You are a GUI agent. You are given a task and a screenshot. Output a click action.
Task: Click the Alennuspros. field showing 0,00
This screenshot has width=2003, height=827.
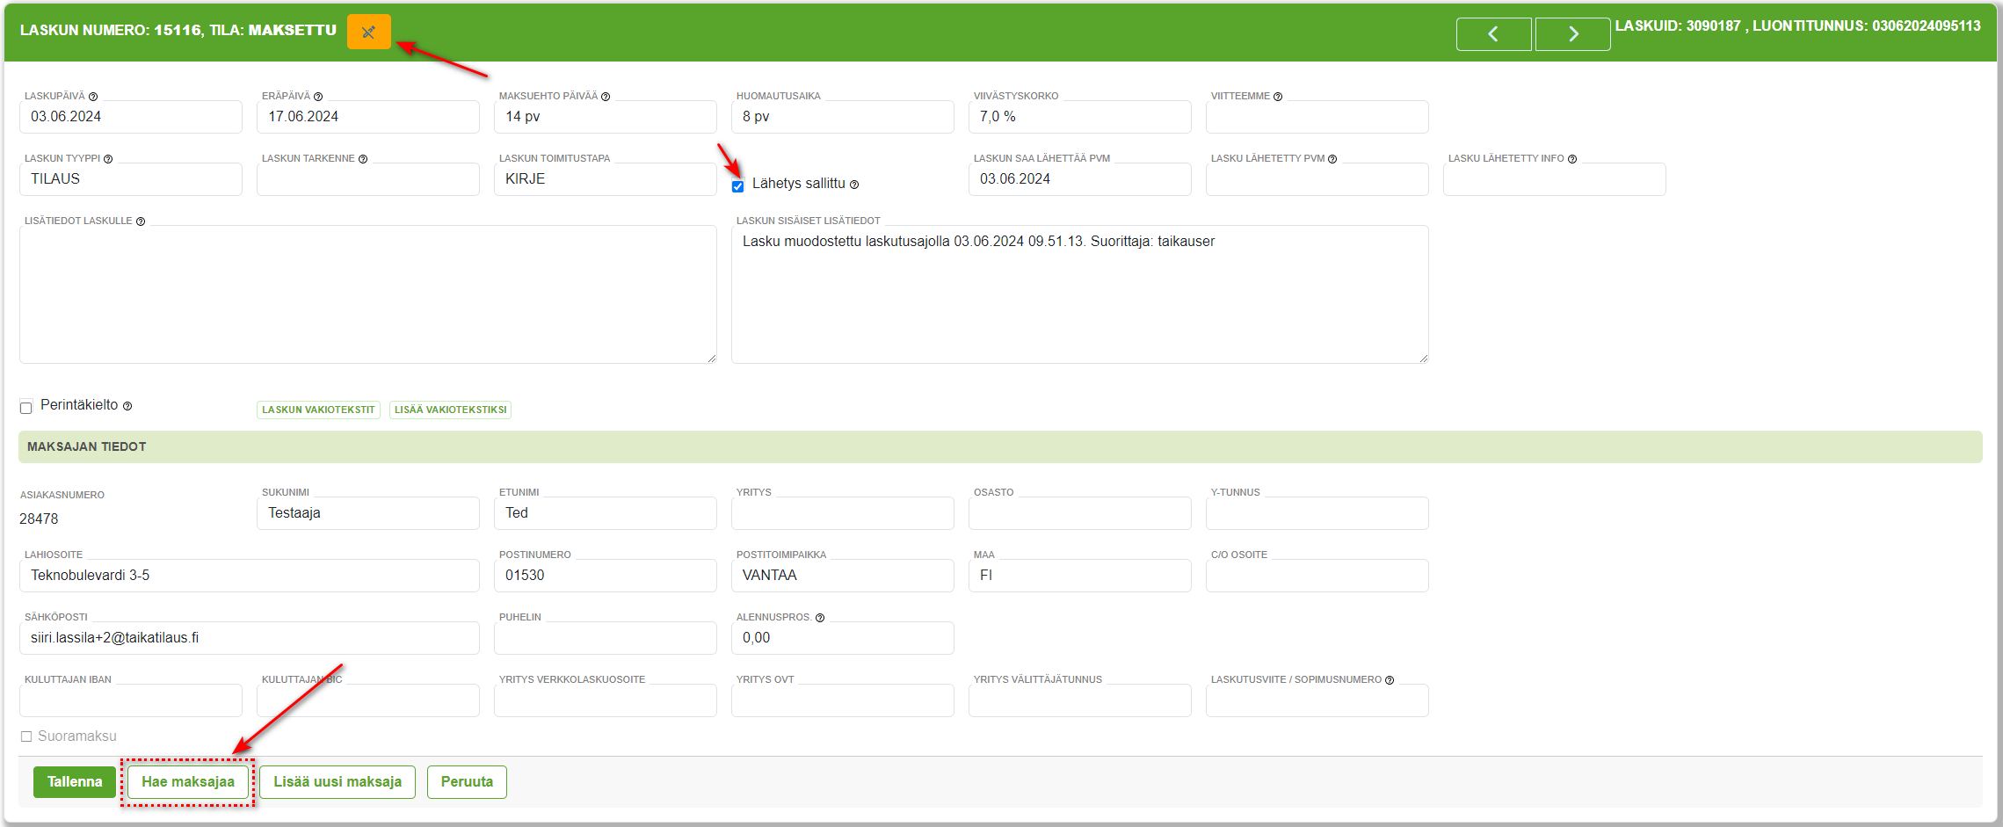[x=843, y=638]
